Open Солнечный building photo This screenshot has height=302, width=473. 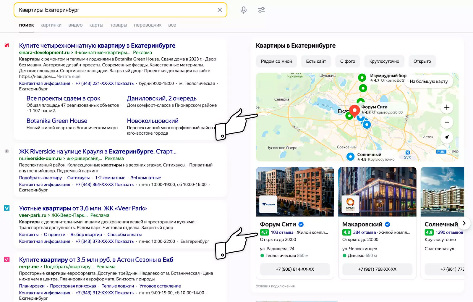click(442, 192)
